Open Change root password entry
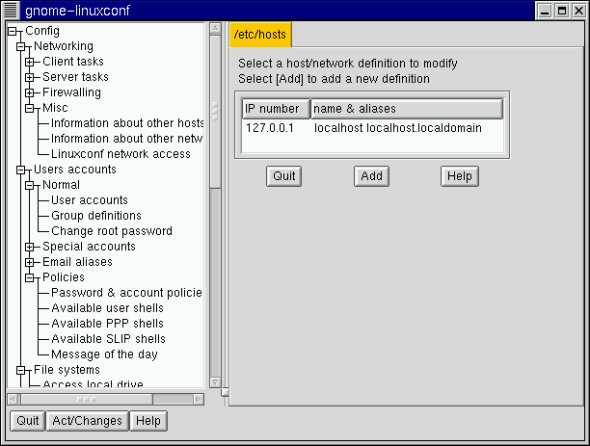This screenshot has width=590, height=446. coord(111,231)
